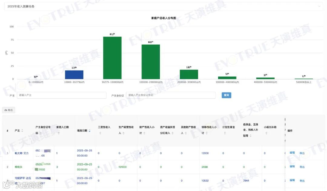This screenshot has height=191, width=327.
Task: Sort by 低保金、五保金 column sort icon
Action: pyautogui.click(x=250, y=136)
